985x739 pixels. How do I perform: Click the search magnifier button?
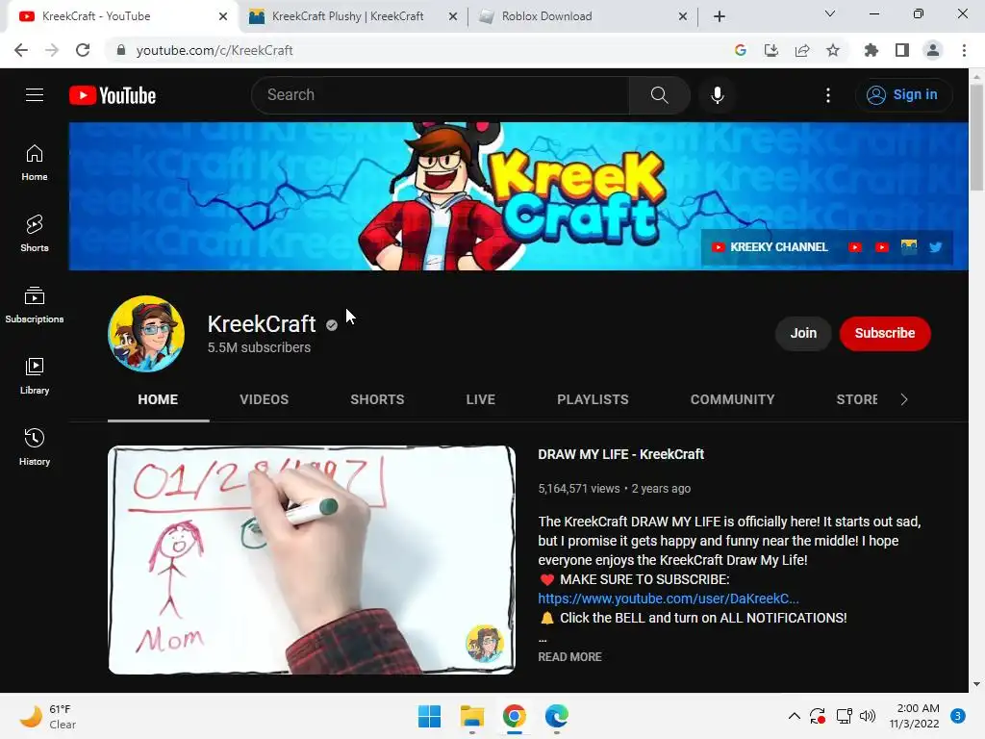click(659, 95)
